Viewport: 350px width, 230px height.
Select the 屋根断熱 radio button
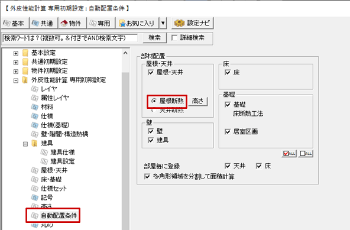[x=154, y=101]
